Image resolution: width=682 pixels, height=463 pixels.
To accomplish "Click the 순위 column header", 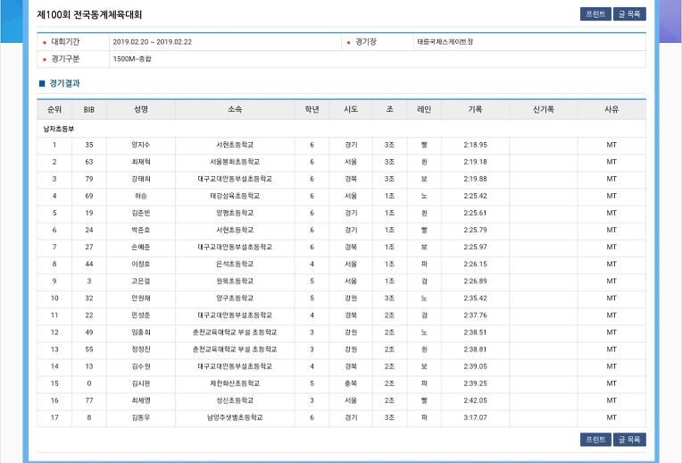I will coord(54,110).
